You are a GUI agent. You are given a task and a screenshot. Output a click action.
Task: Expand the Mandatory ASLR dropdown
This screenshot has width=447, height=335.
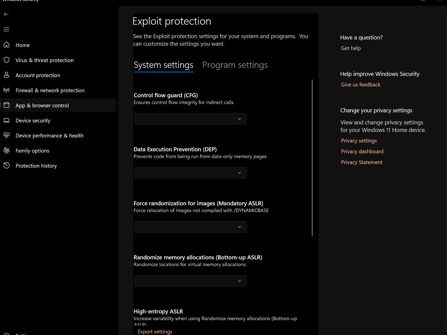[x=190, y=227]
